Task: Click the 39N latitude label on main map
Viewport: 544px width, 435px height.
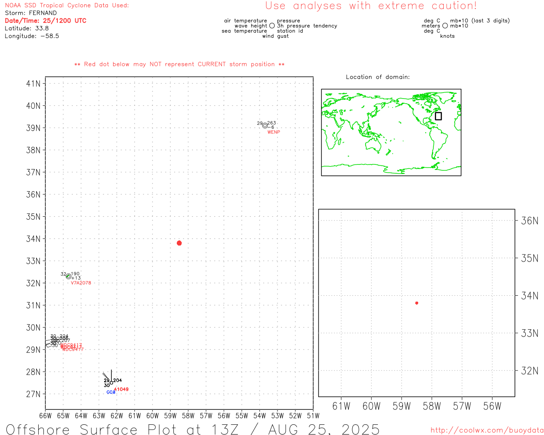Action: pyautogui.click(x=33, y=128)
